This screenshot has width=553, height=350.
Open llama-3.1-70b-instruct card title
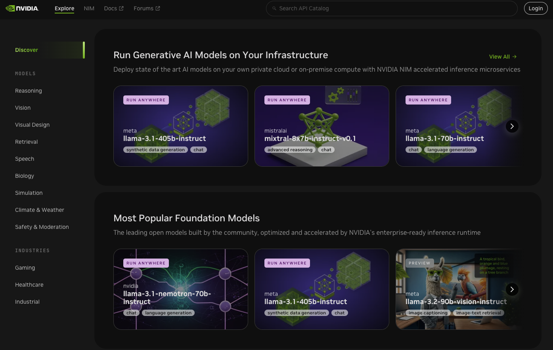(x=445, y=139)
